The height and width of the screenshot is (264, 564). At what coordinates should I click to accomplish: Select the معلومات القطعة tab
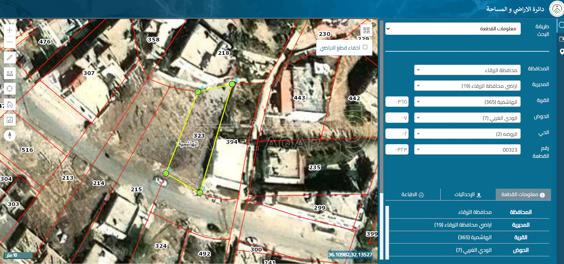tap(523, 195)
